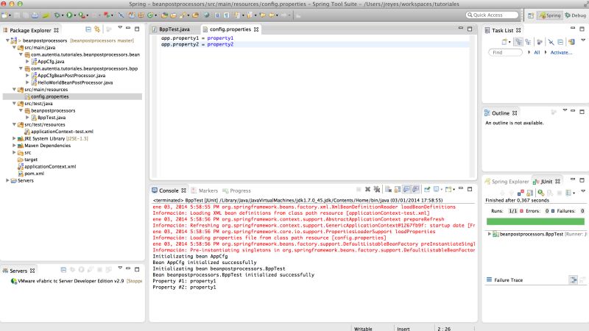Expand Maven Dependencies node
This screenshot has height=331, width=589.
point(14,145)
